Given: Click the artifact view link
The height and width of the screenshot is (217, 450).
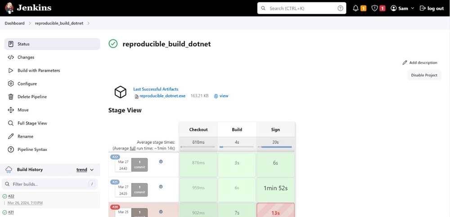Looking at the screenshot, I should point(224,96).
